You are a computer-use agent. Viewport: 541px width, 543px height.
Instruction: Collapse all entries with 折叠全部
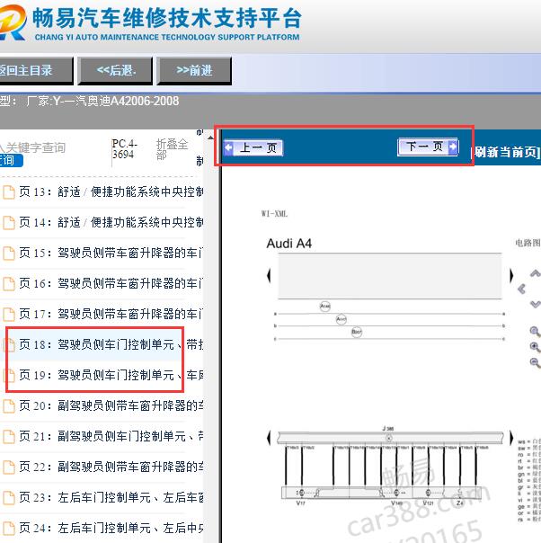point(172,149)
